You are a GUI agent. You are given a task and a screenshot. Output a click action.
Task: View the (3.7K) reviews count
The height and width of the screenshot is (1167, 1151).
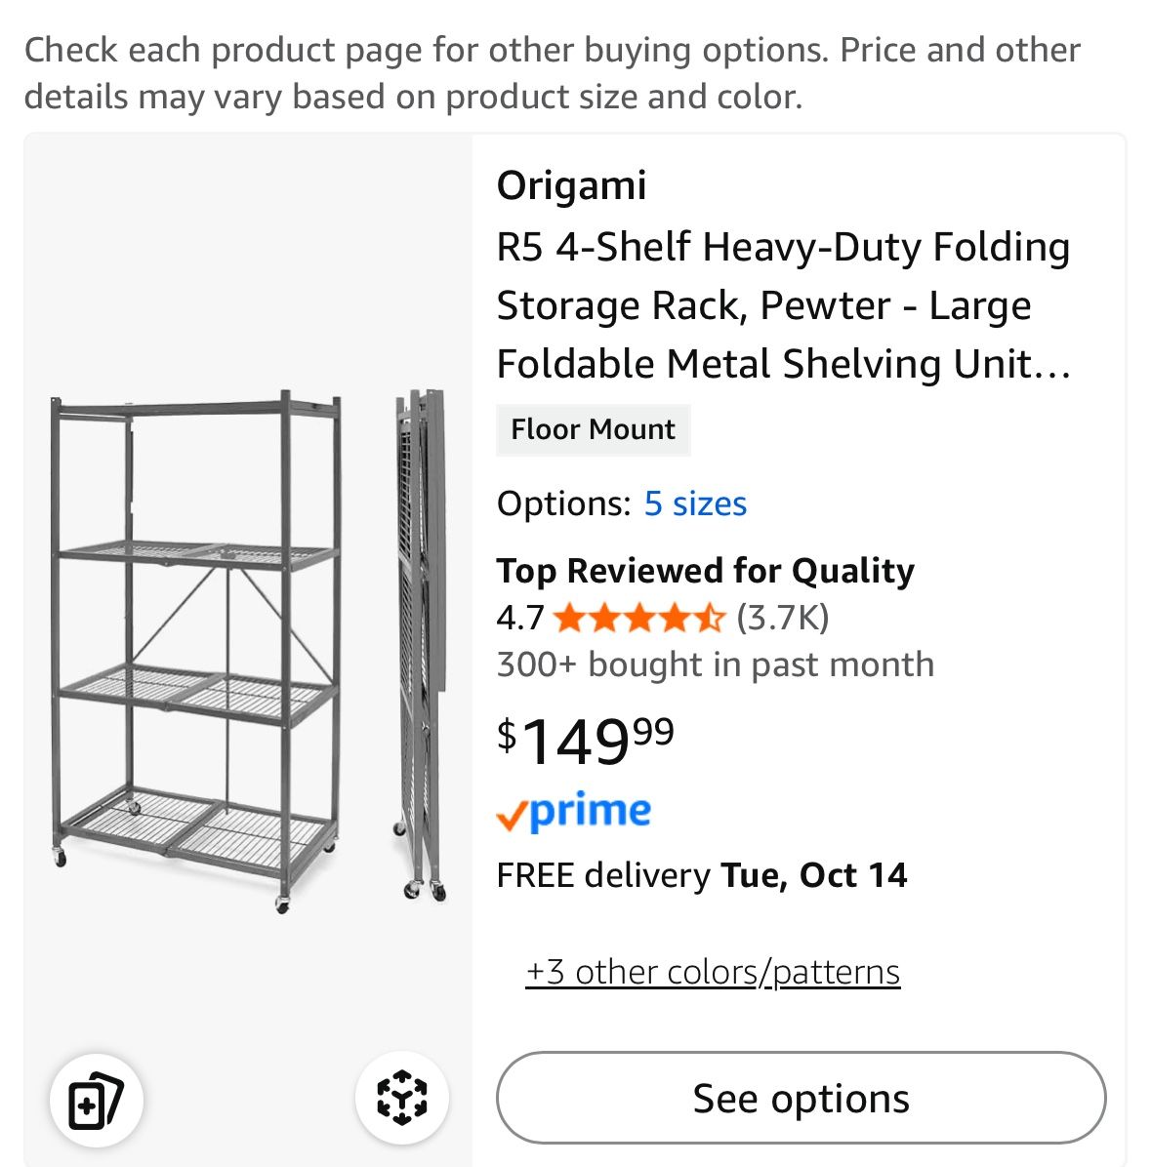click(x=782, y=618)
